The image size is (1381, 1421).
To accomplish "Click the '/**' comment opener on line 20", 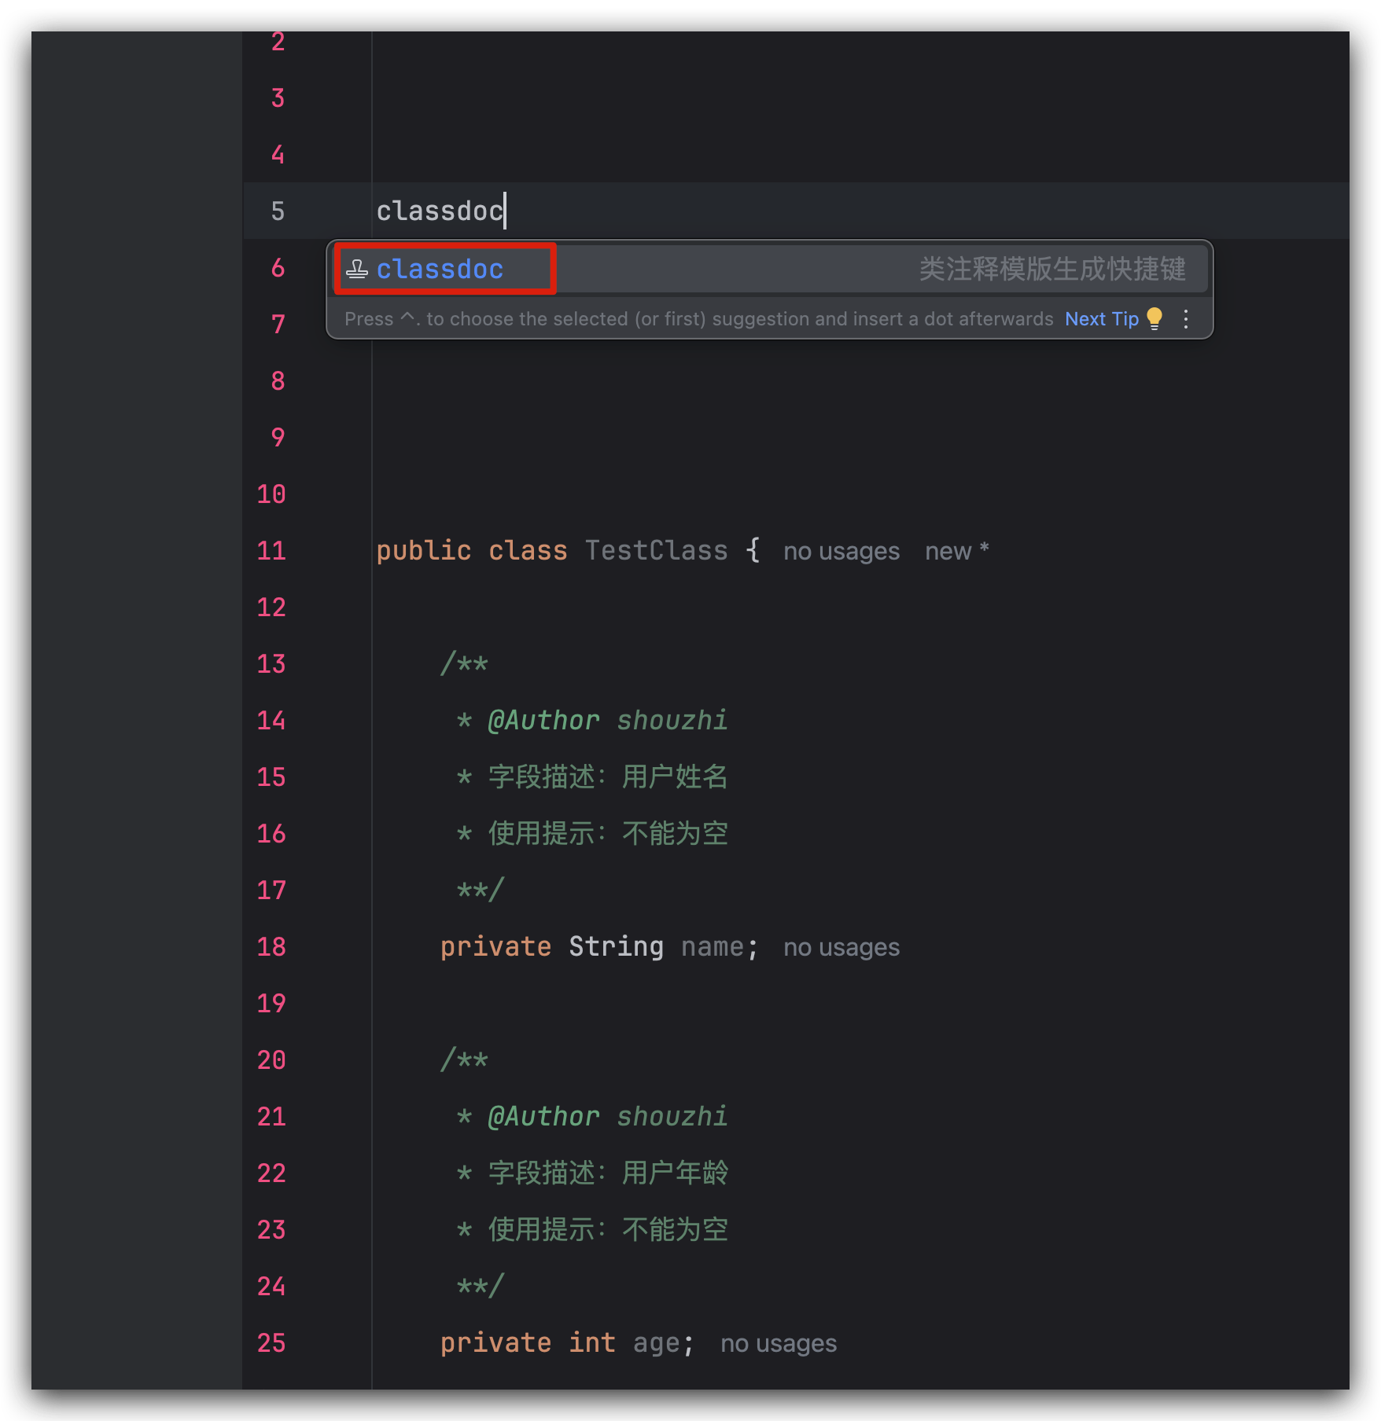I will [x=464, y=1059].
